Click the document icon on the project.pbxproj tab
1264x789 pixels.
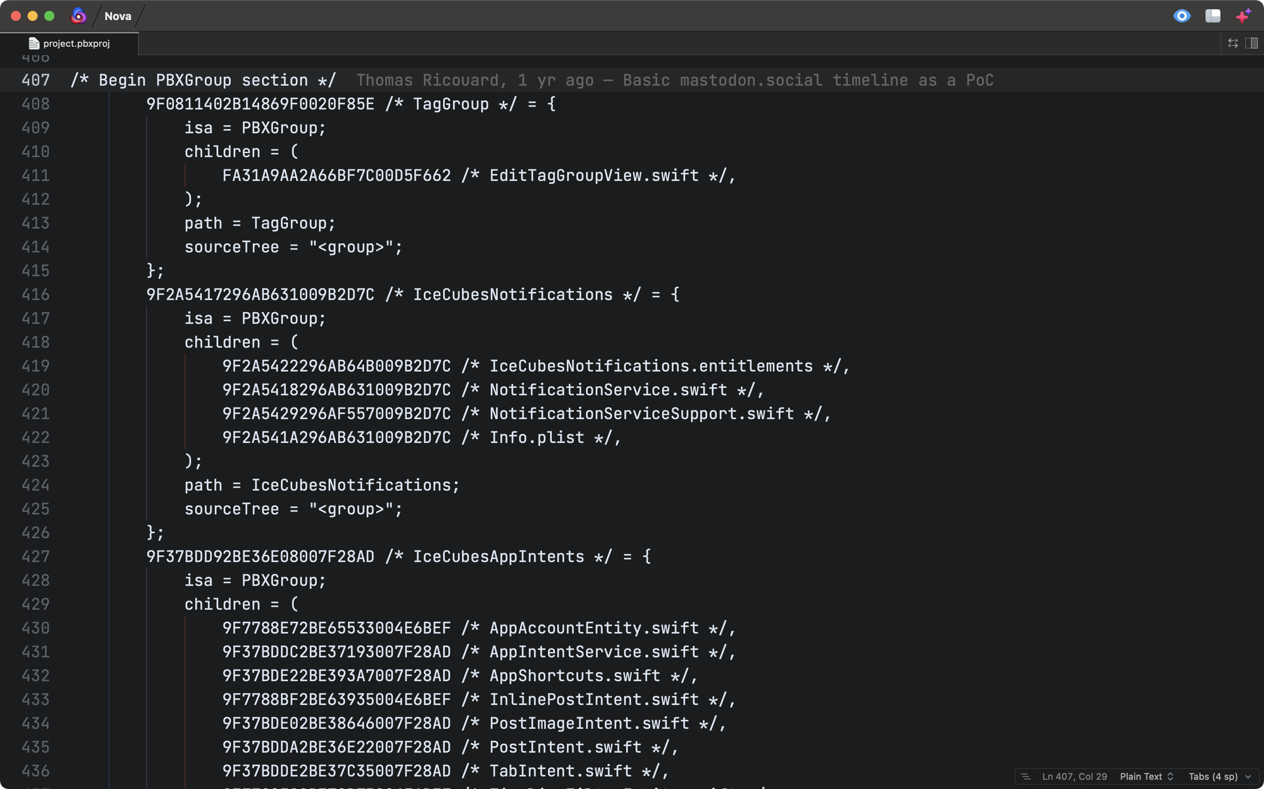tap(34, 43)
